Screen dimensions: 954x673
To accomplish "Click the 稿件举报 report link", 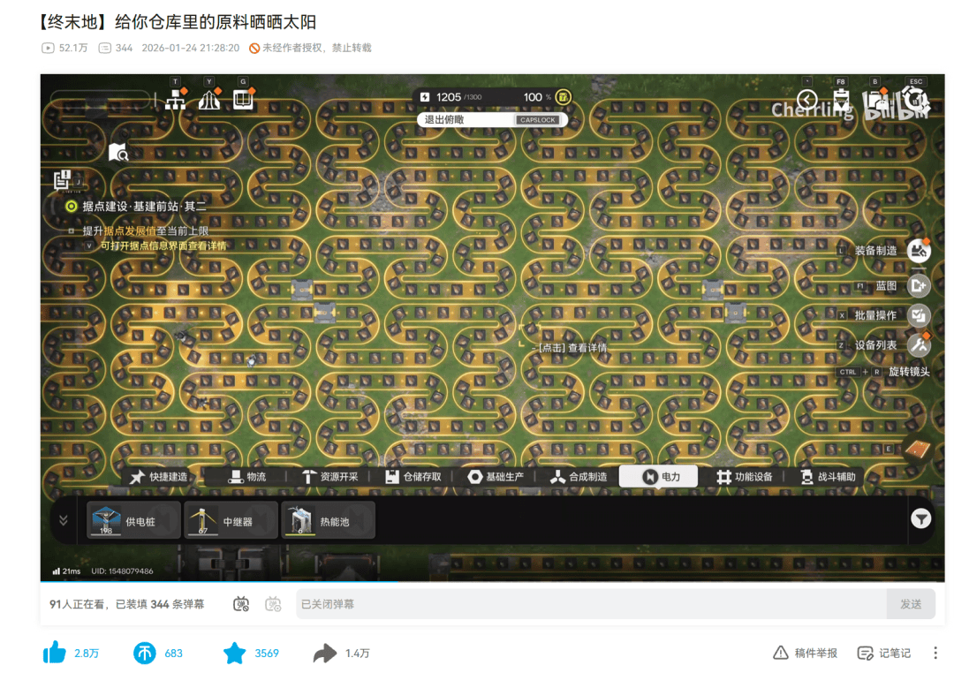I will click(805, 653).
